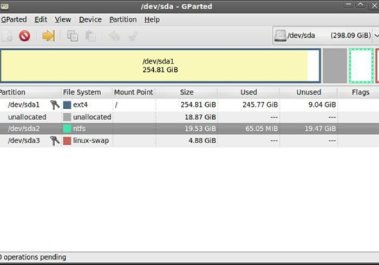Open the View menu
The image size is (379, 265).
(x=63, y=19)
